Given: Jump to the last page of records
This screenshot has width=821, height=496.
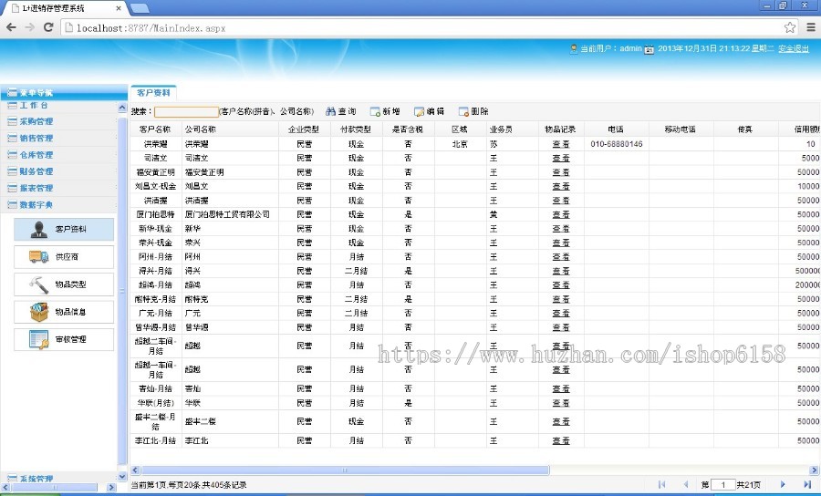Looking at the screenshot, I should (x=807, y=484).
